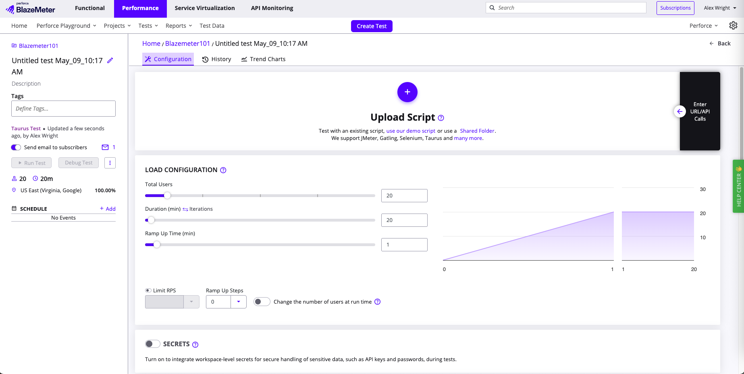The height and width of the screenshot is (374, 744).
Task: Expand the Alex Wright account menu
Action: pos(720,8)
